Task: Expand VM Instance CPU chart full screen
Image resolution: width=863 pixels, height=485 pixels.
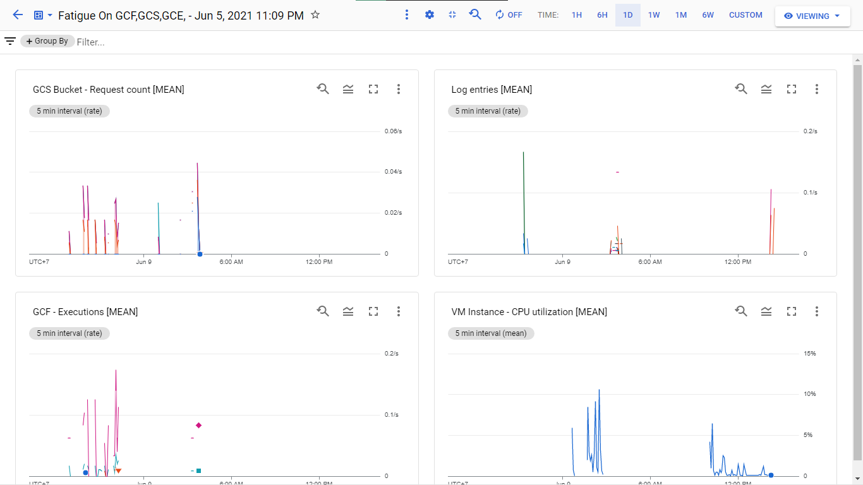Action: coord(792,311)
